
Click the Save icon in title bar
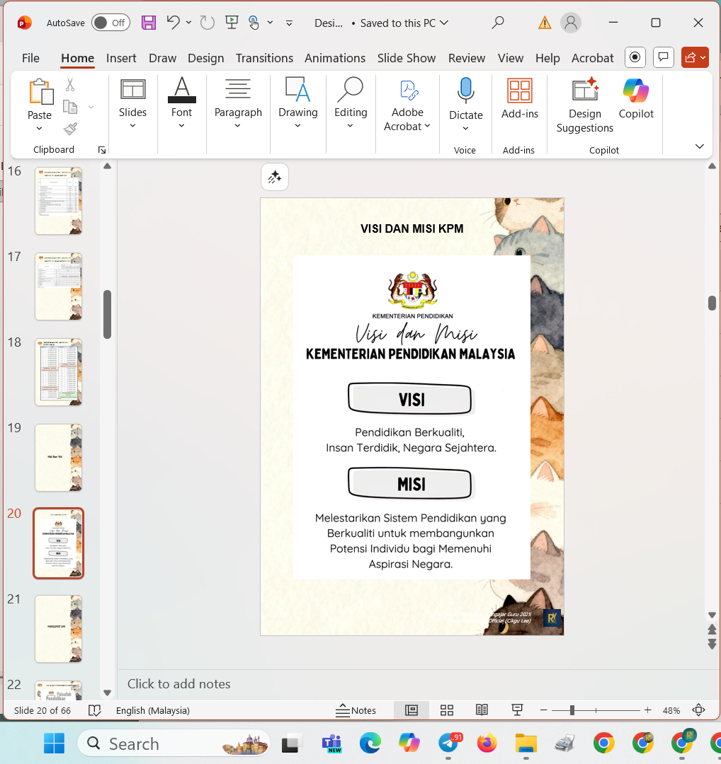pos(149,23)
